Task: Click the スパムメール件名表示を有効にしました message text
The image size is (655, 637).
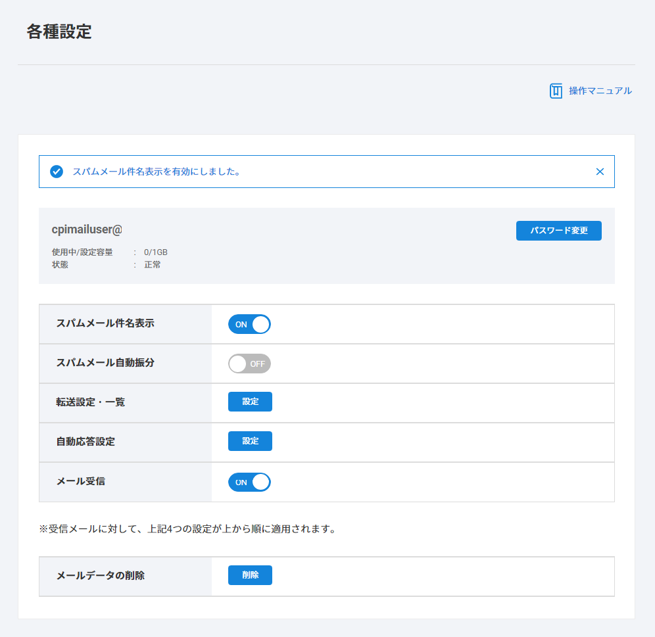Action: pyautogui.click(x=156, y=172)
